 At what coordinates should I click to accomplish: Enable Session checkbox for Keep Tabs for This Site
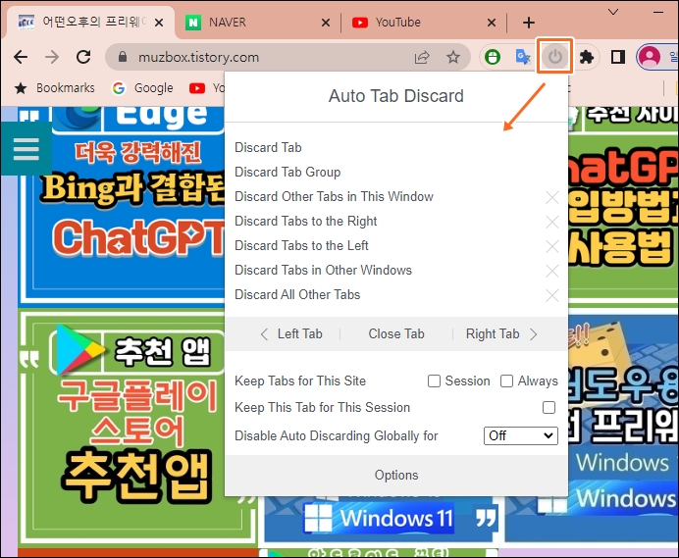434,380
